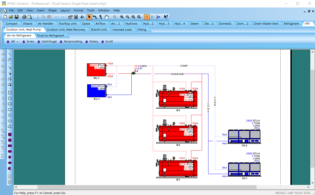
Task: Switch to the Air Handler tab
Action: pos(46,24)
